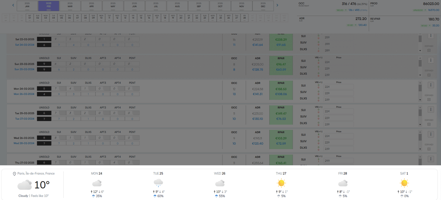
Task: Select day Mon 24 in the date strip
Action: [x=212, y=17]
